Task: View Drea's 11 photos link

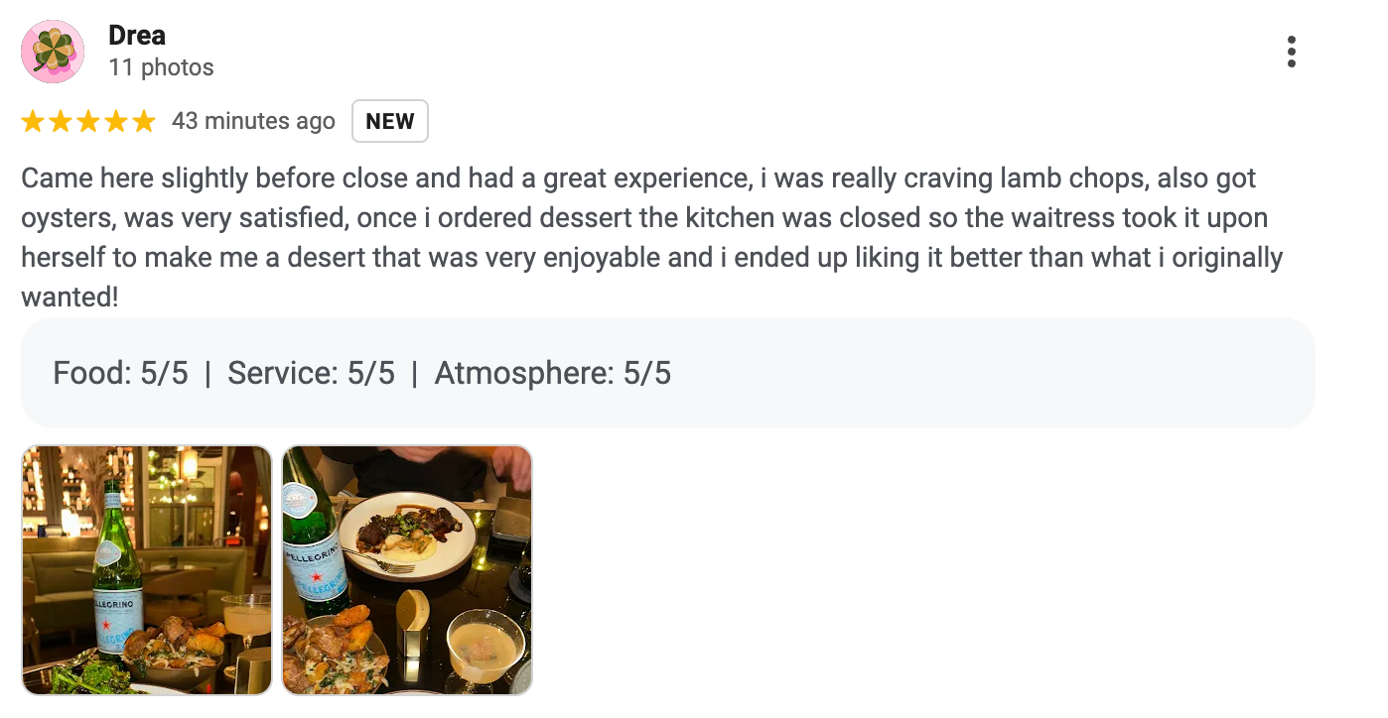Action: pyautogui.click(x=161, y=67)
